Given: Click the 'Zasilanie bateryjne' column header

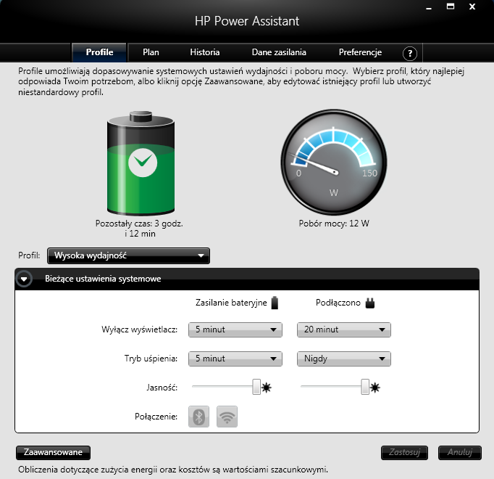Looking at the screenshot, I should [x=231, y=303].
